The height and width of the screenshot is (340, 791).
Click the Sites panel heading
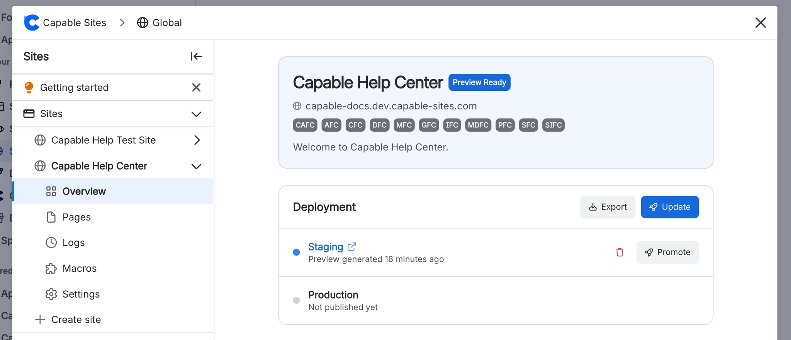pyautogui.click(x=36, y=57)
